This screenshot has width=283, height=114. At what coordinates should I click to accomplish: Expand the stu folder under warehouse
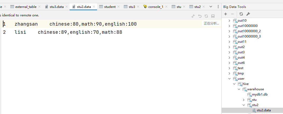coord(244,100)
